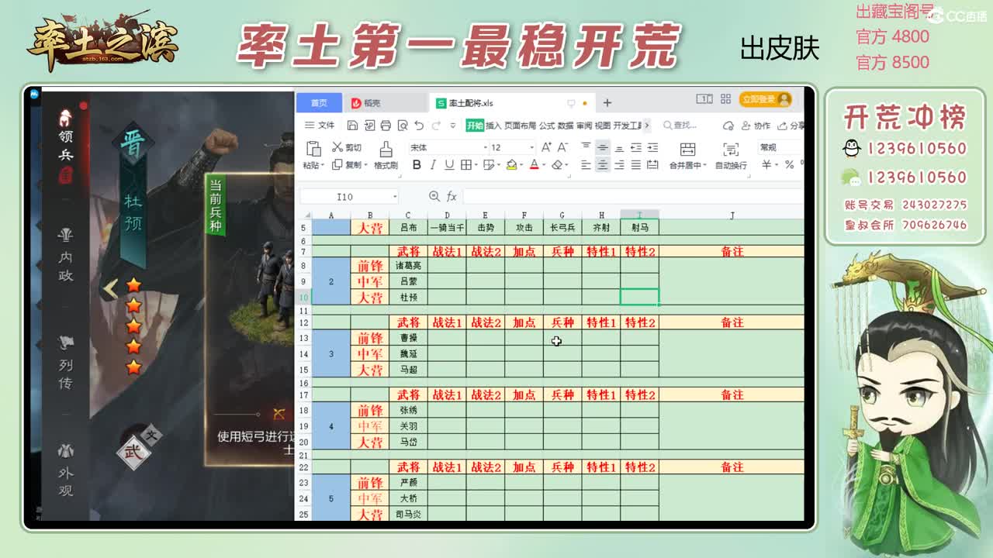The width and height of the screenshot is (993, 558).
Task: Open the Font Color dropdown arrow
Action: 544,165
